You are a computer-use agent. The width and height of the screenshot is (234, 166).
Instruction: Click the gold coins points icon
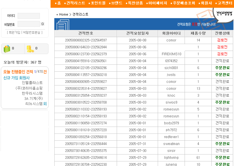(x=30, y=49)
